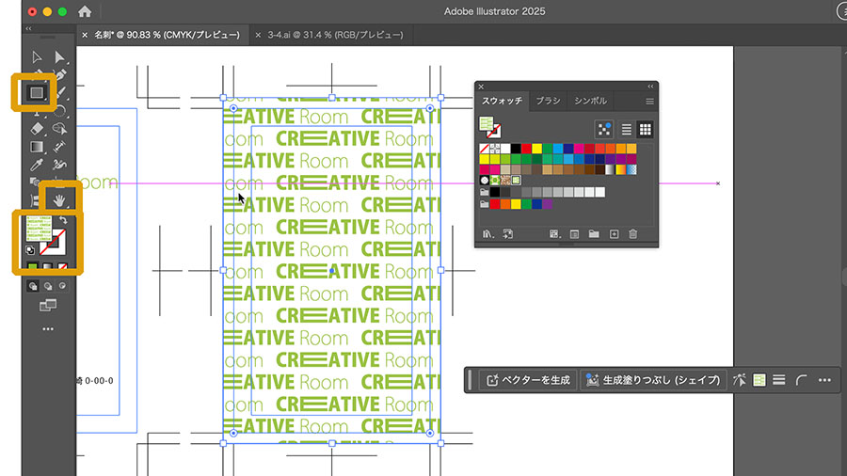Create New Swatch plus icon
This screenshot has width=847, height=476.
tap(614, 234)
